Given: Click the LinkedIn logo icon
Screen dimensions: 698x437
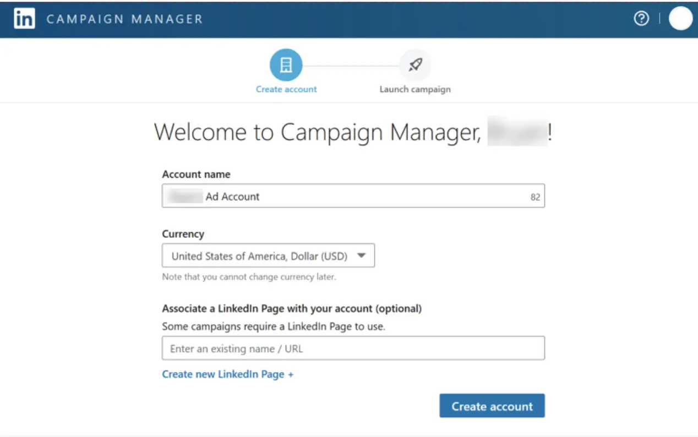Looking at the screenshot, I should 24,18.
